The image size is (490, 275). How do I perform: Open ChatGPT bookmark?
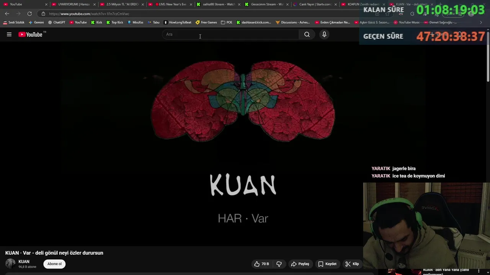pyautogui.click(x=57, y=23)
